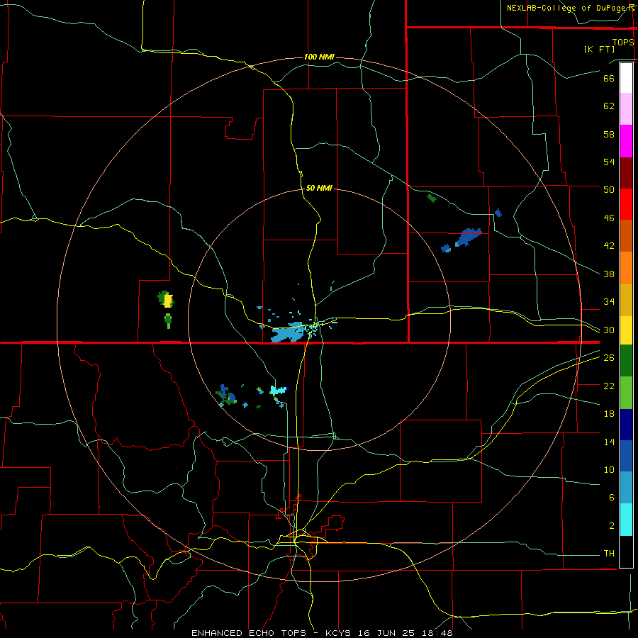Image resolution: width=638 pixels, height=638 pixels.
Task: Click the medium blue legend swatch near 10
Action: (626, 456)
